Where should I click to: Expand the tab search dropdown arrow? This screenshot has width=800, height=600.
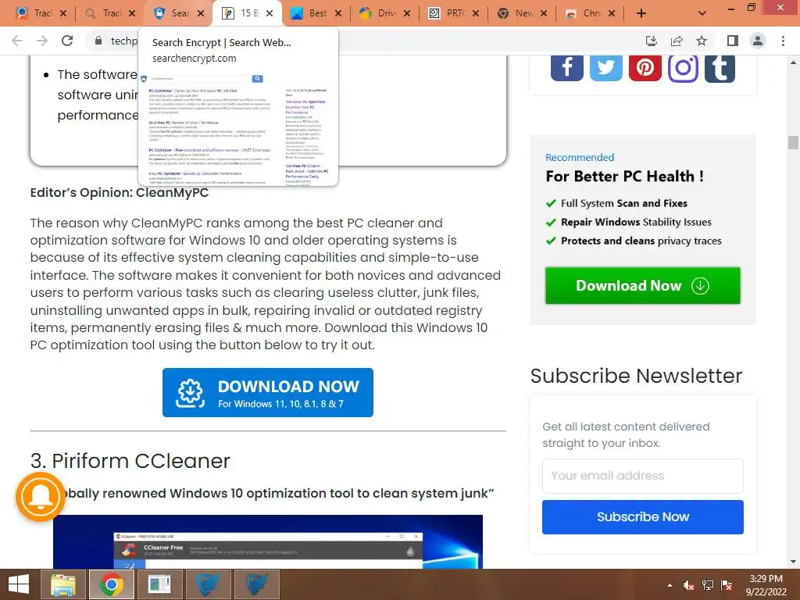click(702, 13)
